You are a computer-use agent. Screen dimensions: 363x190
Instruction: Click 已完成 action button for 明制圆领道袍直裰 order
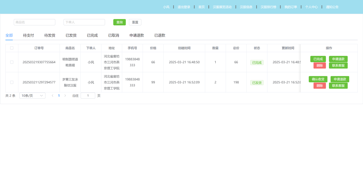[318, 59]
